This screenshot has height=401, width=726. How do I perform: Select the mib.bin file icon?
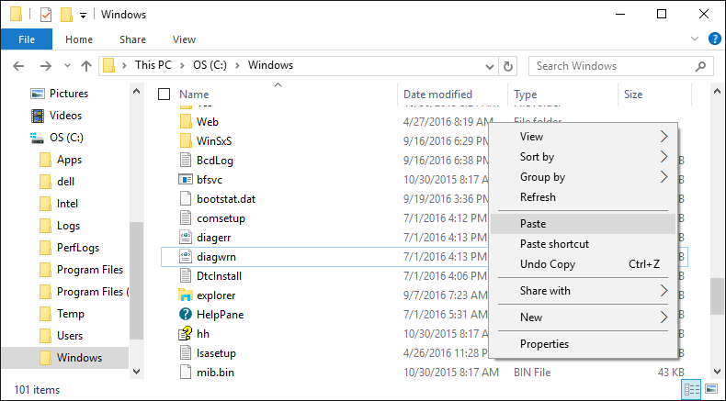pos(186,373)
